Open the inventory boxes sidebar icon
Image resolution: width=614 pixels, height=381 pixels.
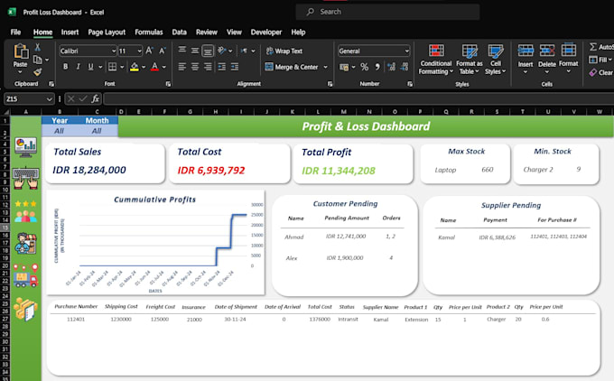[x=26, y=310]
